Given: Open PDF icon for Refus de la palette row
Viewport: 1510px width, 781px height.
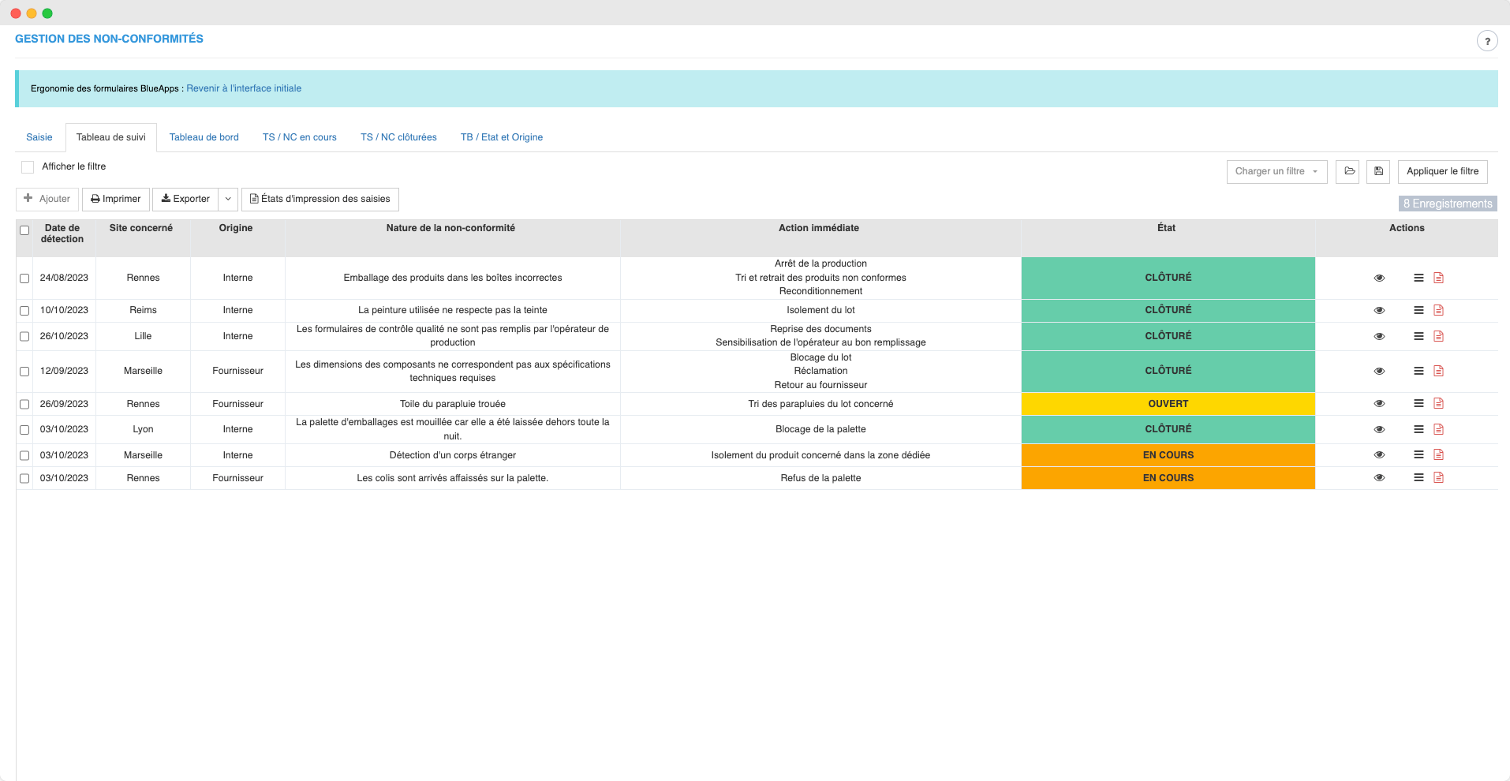Looking at the screenshot, I should [1438, 477].
